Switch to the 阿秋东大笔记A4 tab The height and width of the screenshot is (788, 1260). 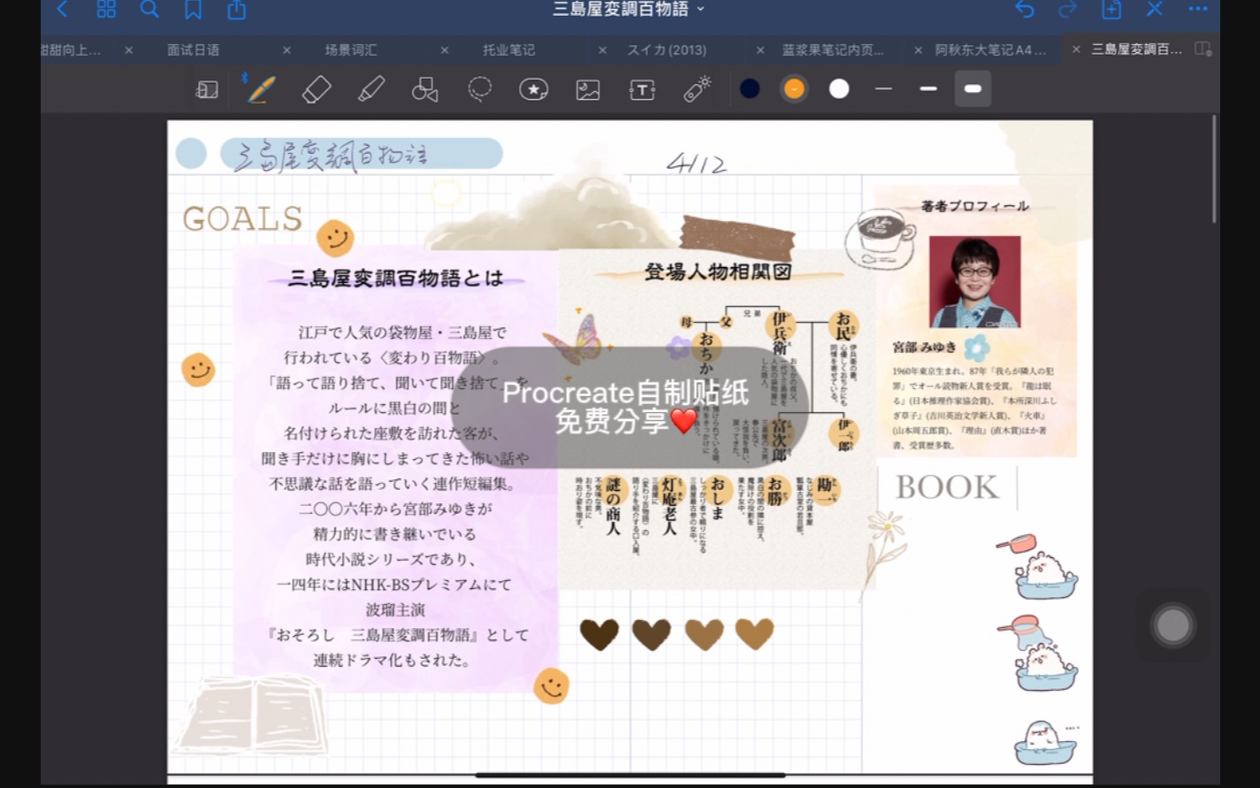(990, 50)
